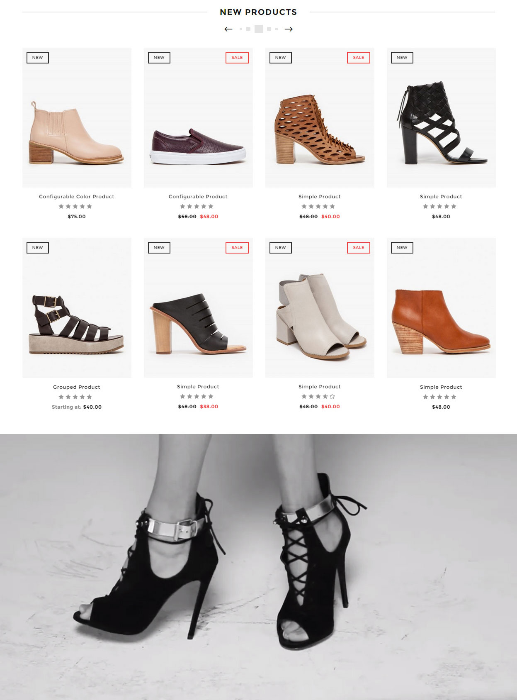Click SALE badge on the burgundy slip-on sneaker
Viewport: 517px width, 700px height.
click(x=237, y=58)
